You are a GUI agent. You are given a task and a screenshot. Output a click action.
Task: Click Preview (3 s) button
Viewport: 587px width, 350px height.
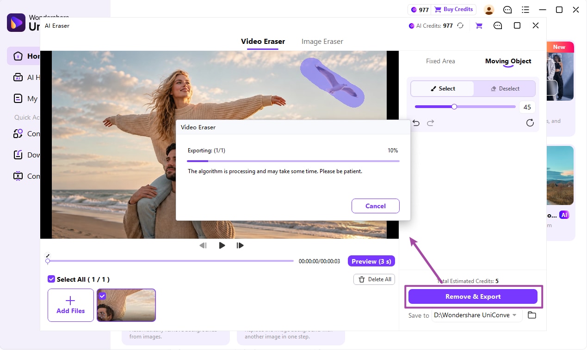point(371,261)
